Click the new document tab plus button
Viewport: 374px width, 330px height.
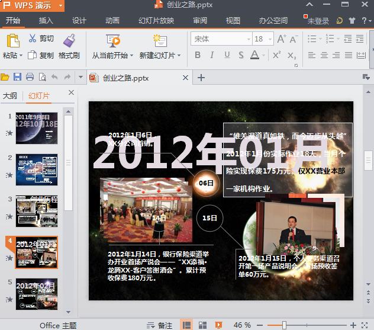point(201,78)
